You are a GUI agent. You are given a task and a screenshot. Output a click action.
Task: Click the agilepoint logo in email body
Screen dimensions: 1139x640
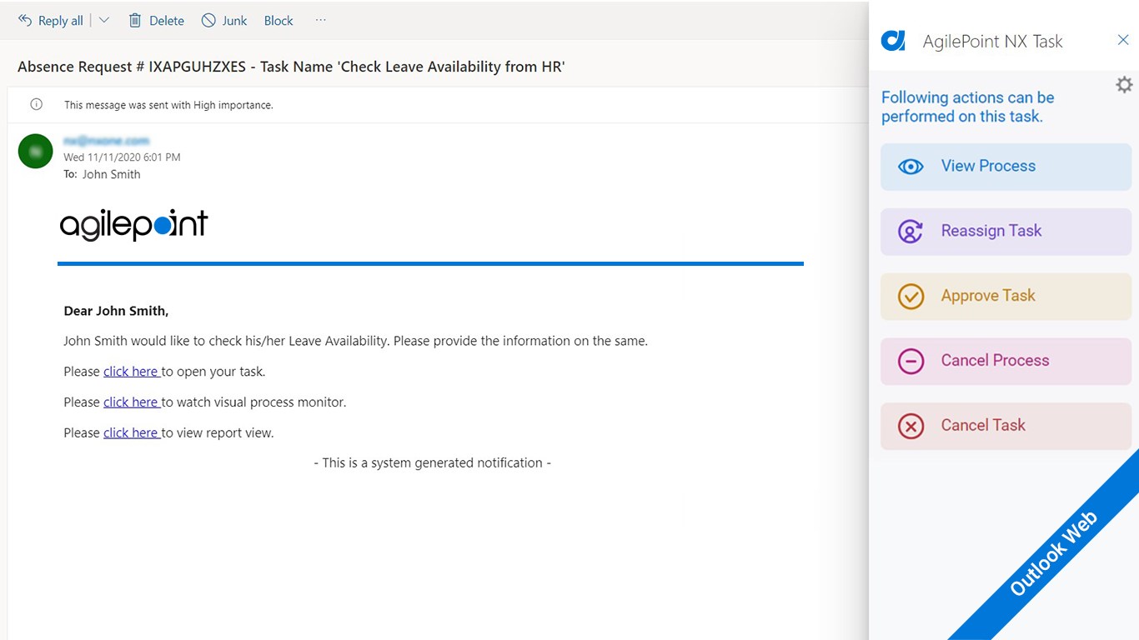tap(133, 225)
